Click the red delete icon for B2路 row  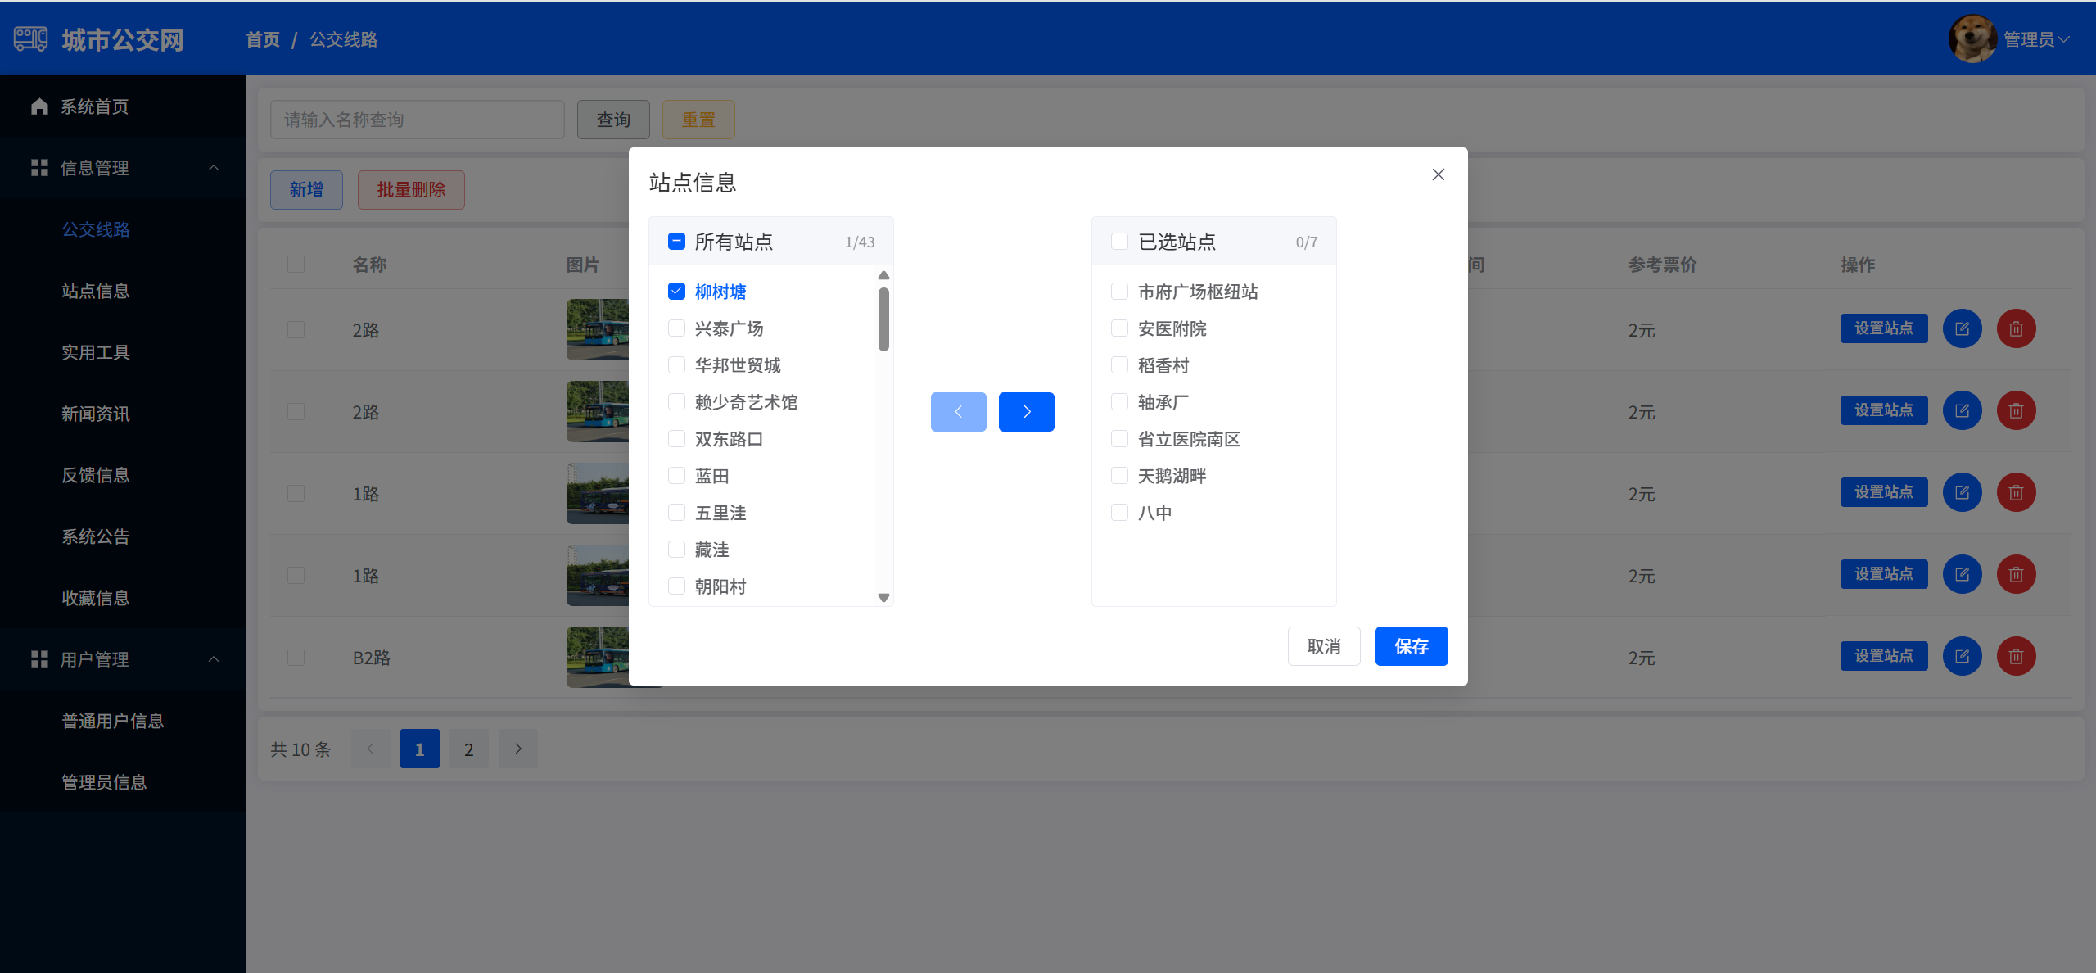[2016, 657]
